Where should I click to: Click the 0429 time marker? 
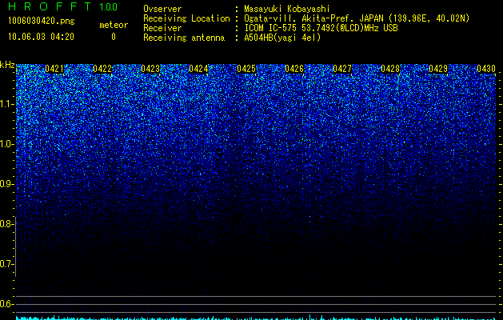438,69
